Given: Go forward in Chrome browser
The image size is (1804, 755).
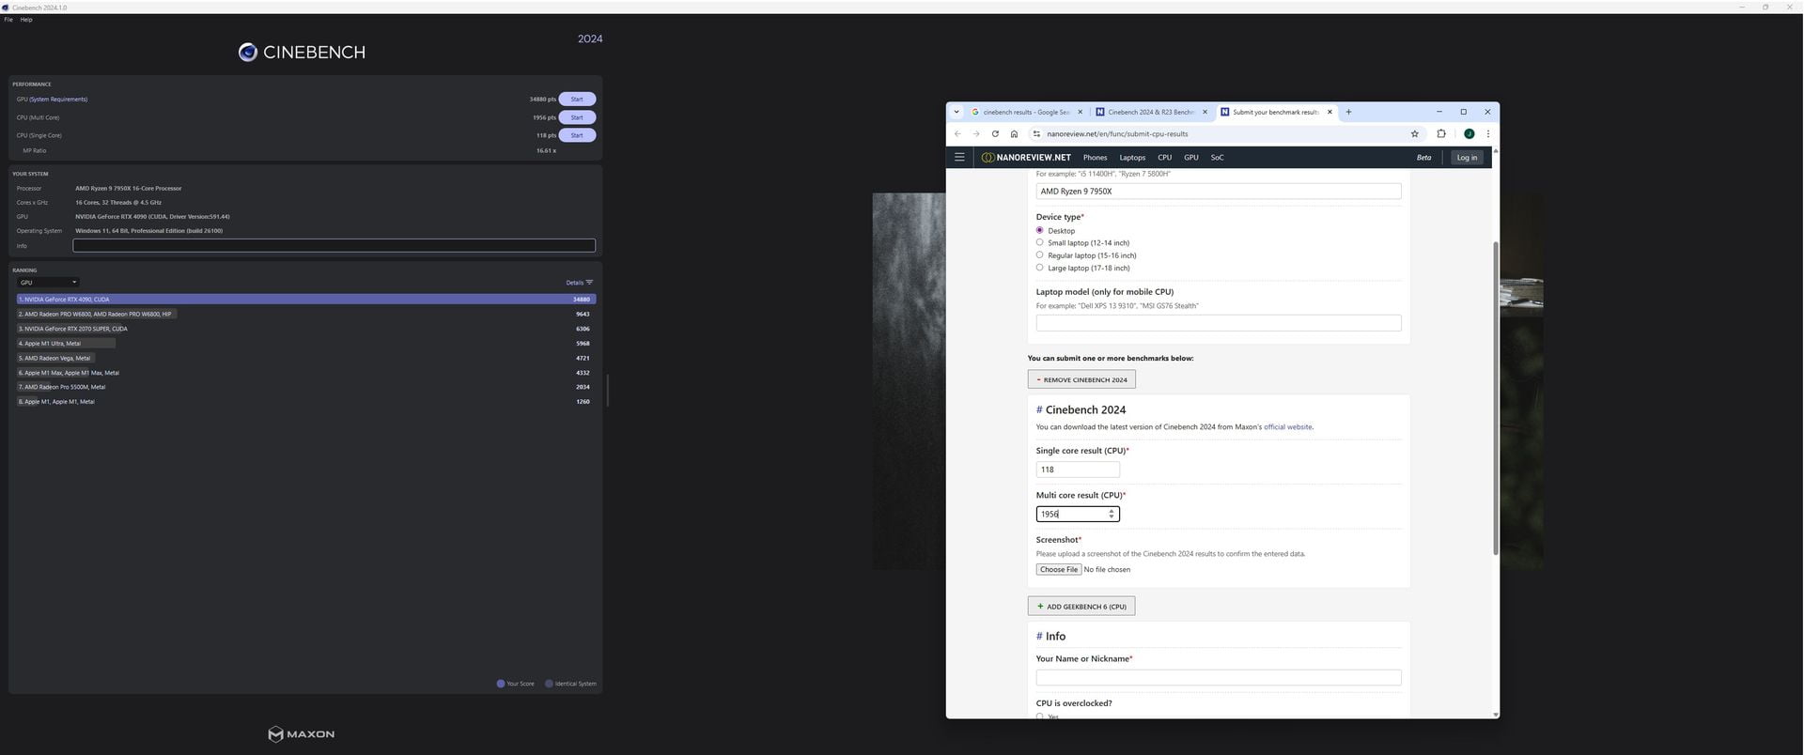Looking at the screenshot, I should point(976,133).
